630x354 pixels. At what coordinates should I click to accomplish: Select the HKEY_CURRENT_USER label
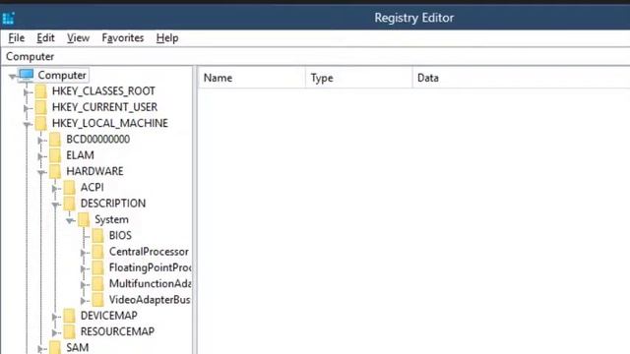click(105, 107)
